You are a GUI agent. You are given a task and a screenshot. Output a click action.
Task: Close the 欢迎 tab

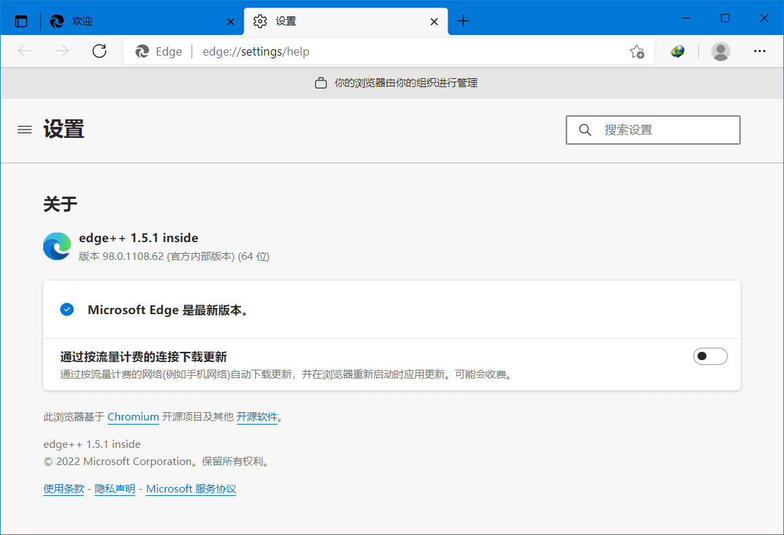(231, 21)
